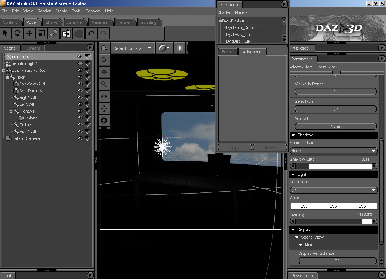Image resolution: width=386 pixels, height=279 pixels.
Task: Click the viewport reset up-arrow icon
Action: coord(104,121)
